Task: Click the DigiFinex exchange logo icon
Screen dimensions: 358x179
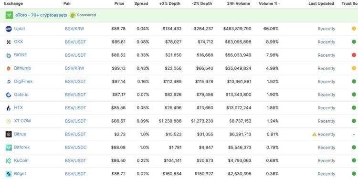Action: (x=9, y=82)
